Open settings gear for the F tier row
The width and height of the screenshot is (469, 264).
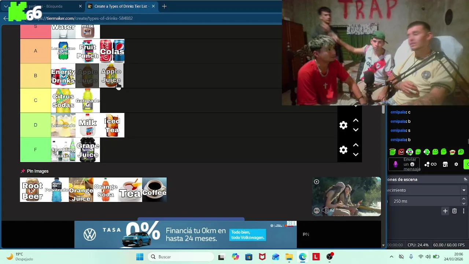pyautogui.click(x=343, y=150)
